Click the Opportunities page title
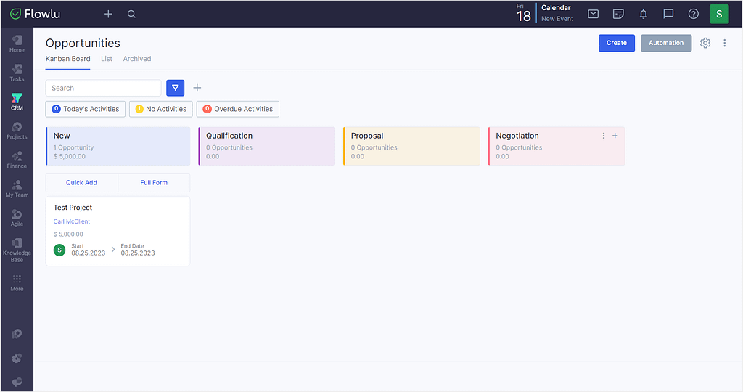Screen dimensions: 743x392 tap(83, 43)
